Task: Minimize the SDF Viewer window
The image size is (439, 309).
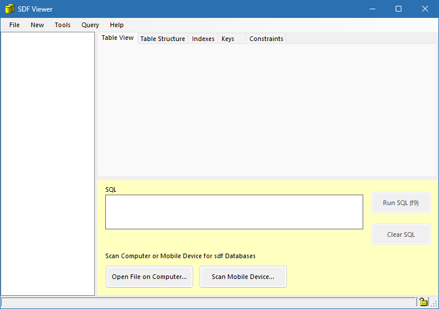Action: 372,9
